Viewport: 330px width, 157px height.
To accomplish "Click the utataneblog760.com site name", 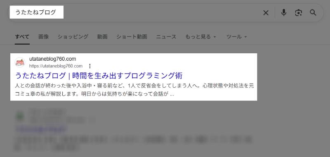I will [x=53, y=59].
